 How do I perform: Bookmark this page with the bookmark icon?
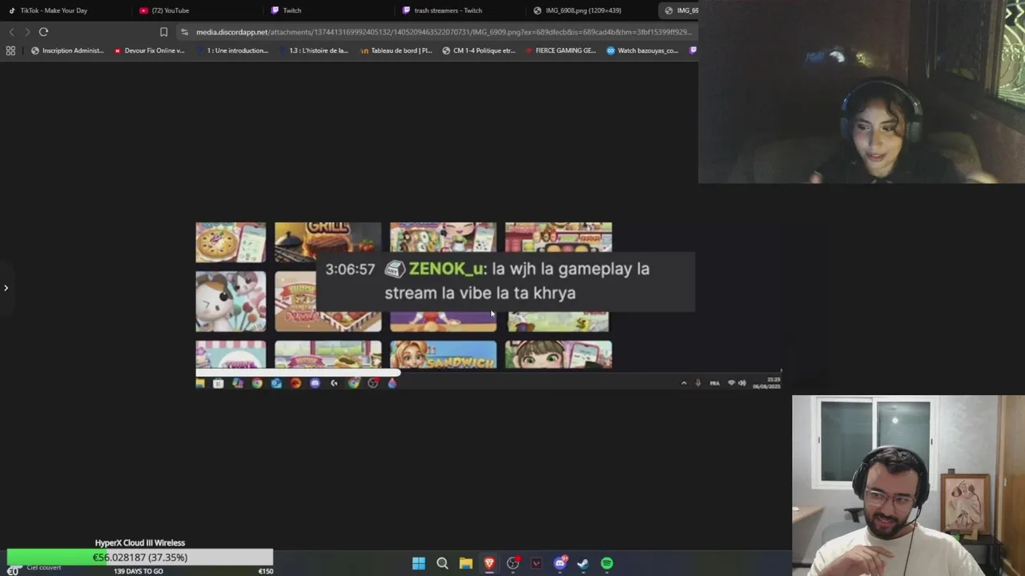pos(163,32)
